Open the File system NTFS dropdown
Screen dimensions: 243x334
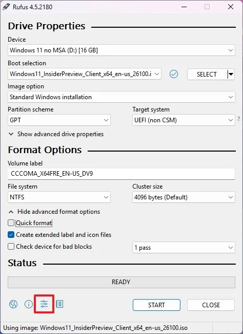59,197
